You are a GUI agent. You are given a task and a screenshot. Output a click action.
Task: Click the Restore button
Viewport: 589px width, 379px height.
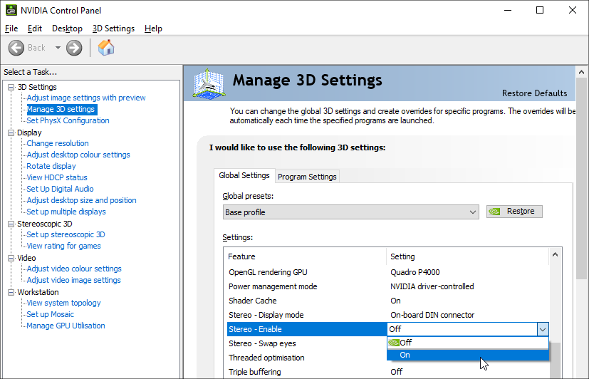tap(514, 212)
